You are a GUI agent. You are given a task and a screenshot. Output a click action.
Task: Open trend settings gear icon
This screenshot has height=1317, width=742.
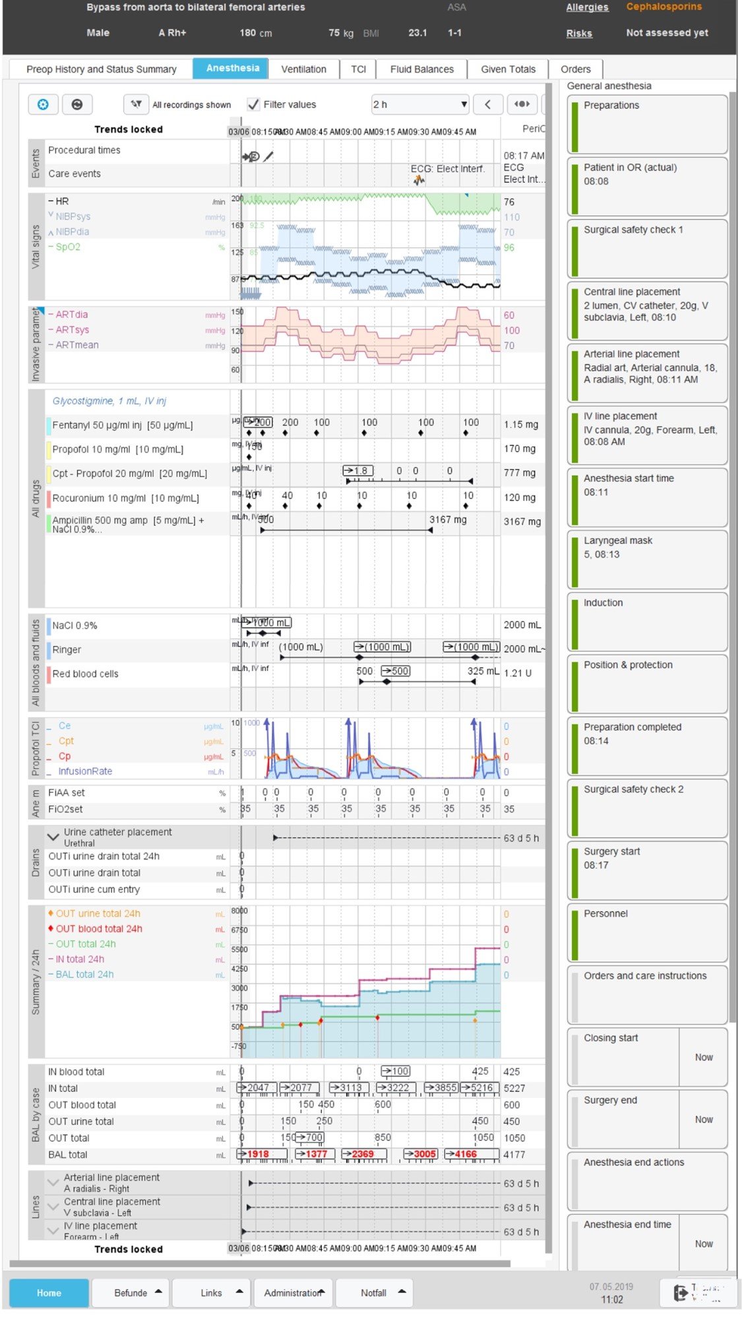[x=43, y=104]
